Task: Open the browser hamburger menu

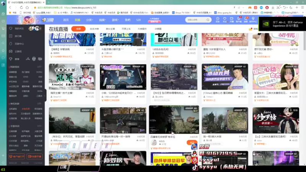Action: pyautogui.click(x=303, y=8)
